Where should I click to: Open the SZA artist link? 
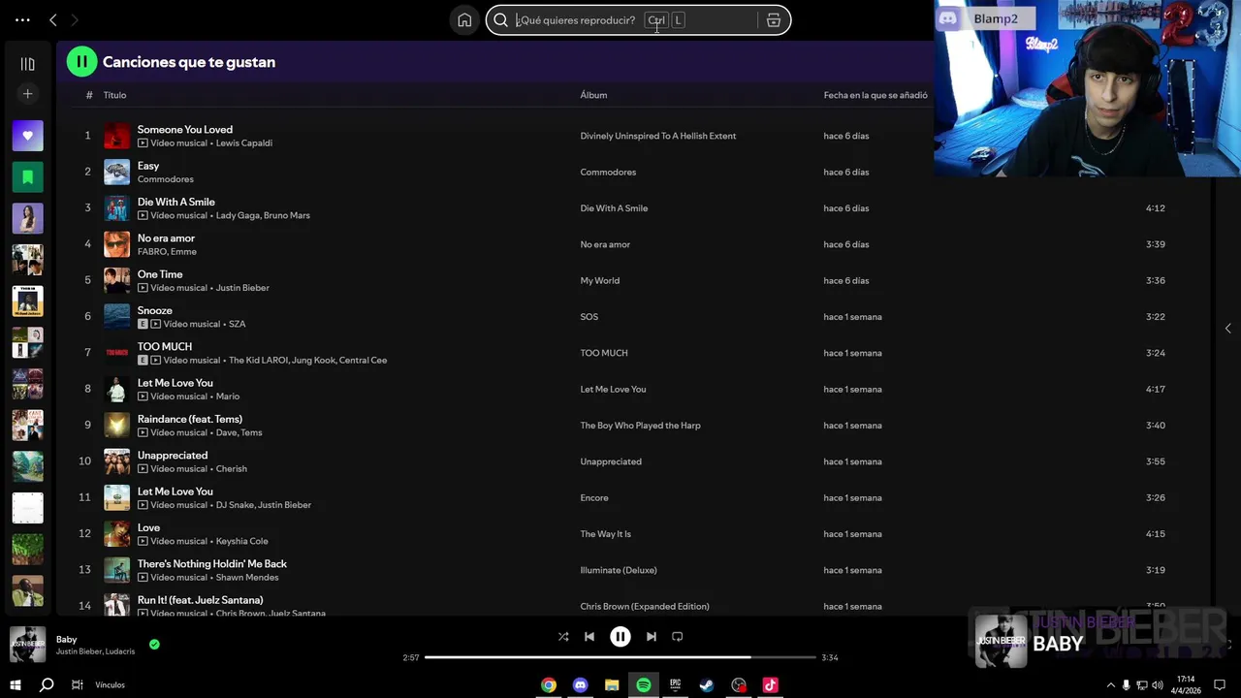237,324
